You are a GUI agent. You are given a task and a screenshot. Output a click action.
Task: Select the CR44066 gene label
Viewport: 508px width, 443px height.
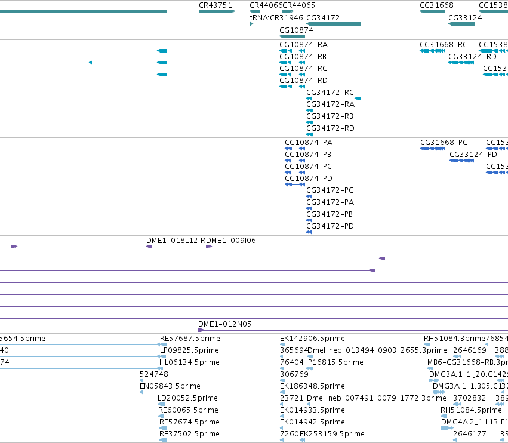click(x=266, y=5)
